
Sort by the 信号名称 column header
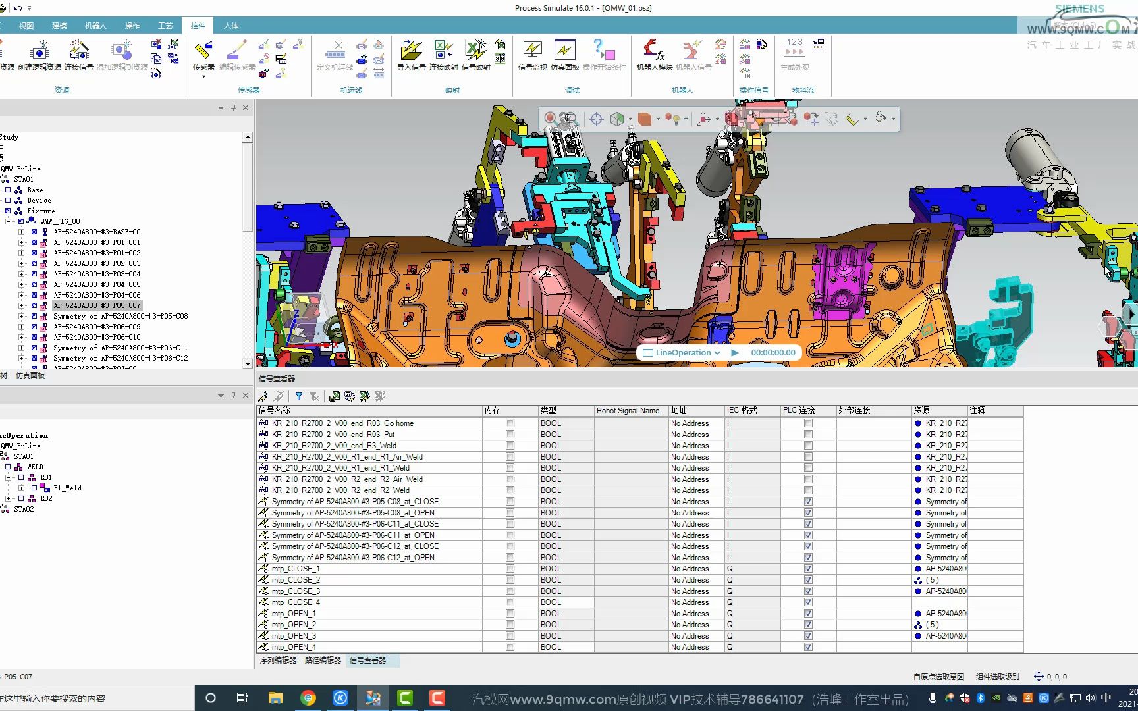click(x=369, y=410)
